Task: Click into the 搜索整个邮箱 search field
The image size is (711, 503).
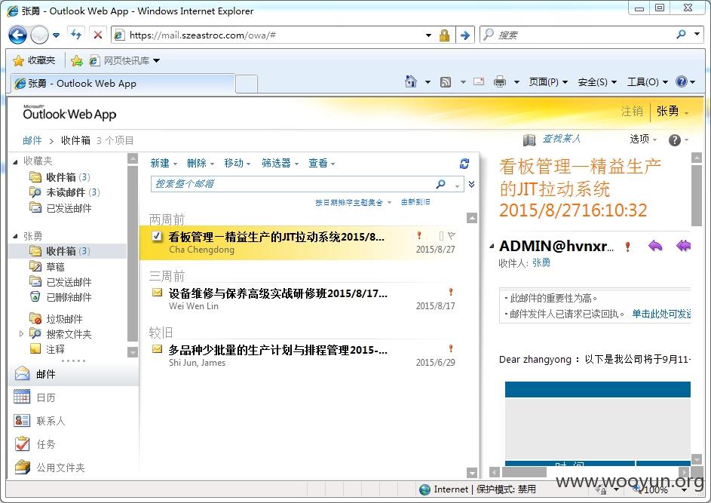Action: click(x=293, y=184)
